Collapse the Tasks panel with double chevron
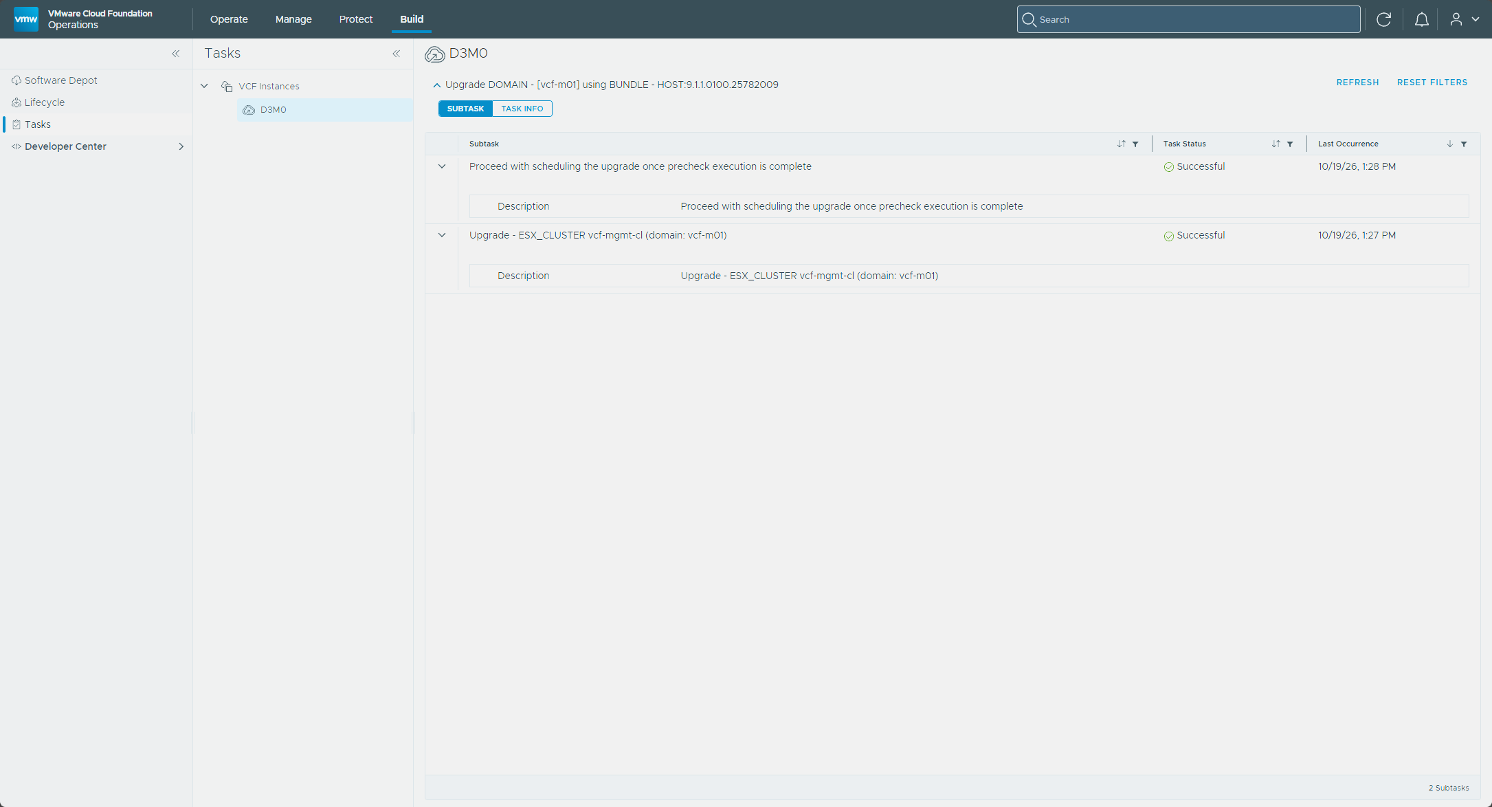 pyautogui.click(x=396, y=54)
